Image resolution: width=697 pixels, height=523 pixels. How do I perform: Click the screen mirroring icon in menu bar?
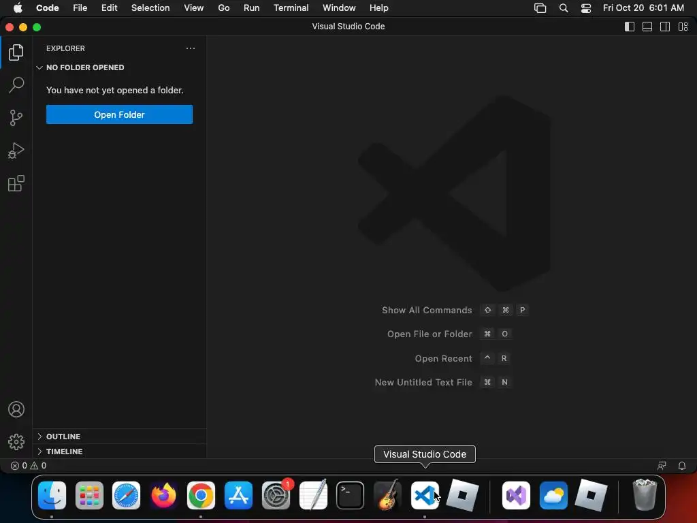click(540, 8)
